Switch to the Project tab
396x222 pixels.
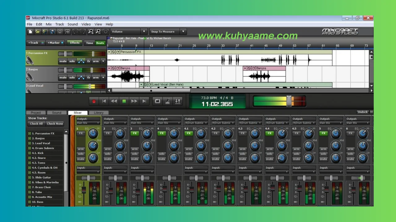point(36,113)
